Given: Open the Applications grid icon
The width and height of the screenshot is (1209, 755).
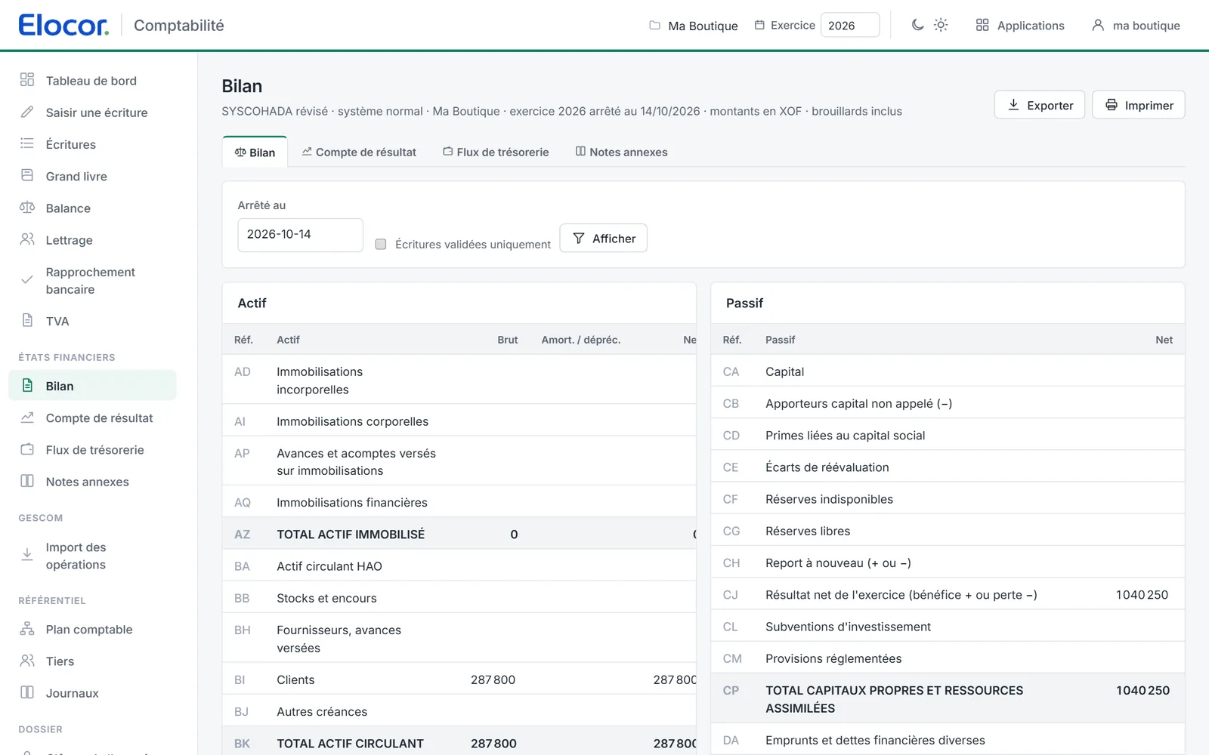Looking at the screenshot, I should coord(982,25).
